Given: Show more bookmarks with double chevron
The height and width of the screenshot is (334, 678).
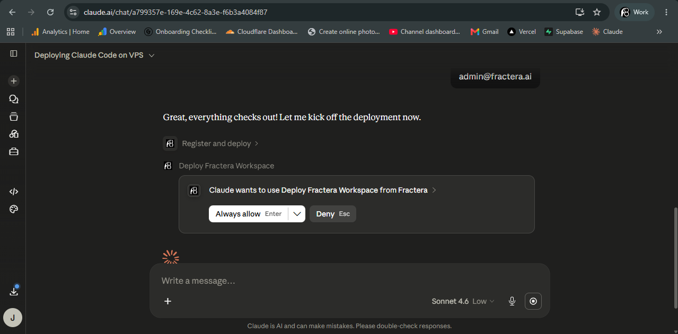Looking at the screenshot, I should (x=659, y=32).
